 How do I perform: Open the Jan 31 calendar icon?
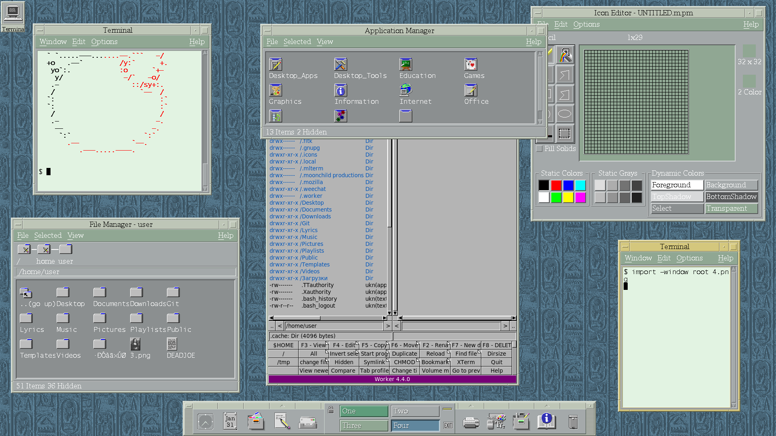pyautogui.click(x=230, y=421)
